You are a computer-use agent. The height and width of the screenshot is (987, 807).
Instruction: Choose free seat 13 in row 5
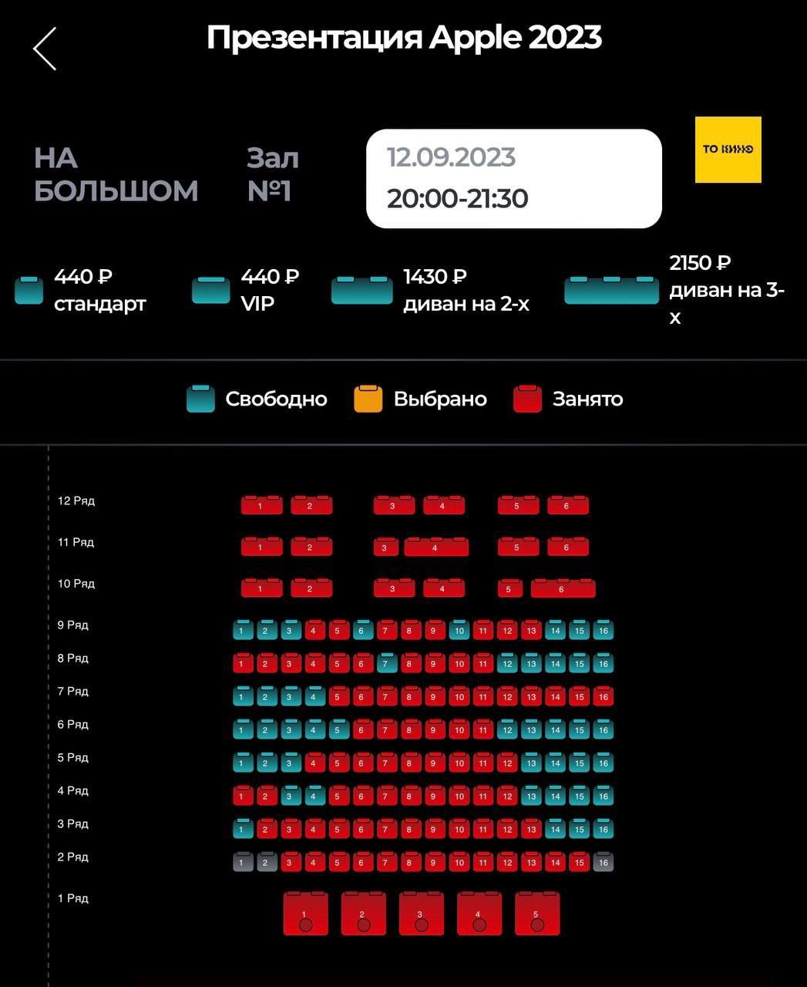(531, 763)
